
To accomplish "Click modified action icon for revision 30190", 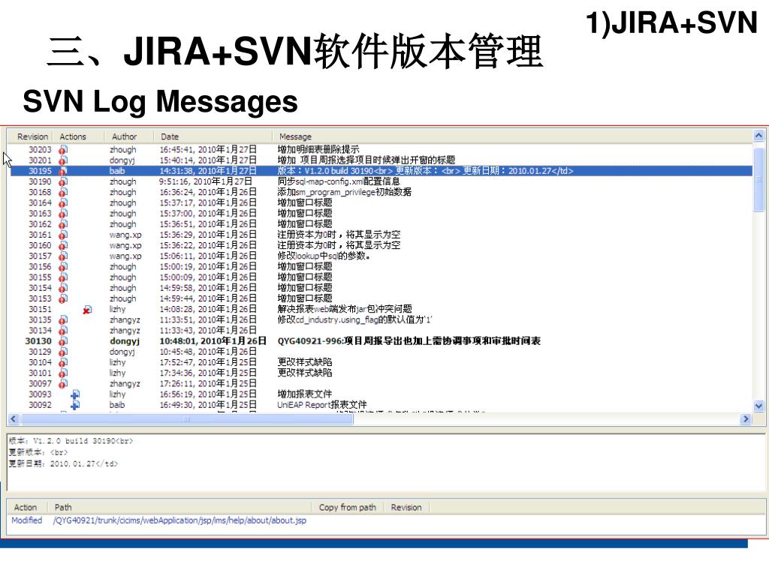I will (x=63, y=181).
